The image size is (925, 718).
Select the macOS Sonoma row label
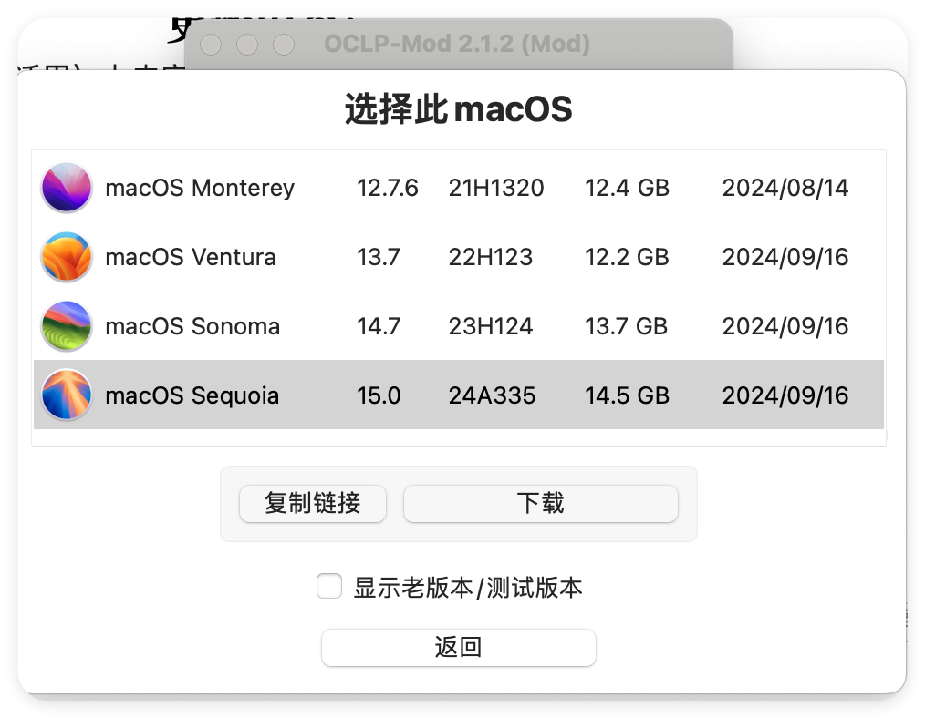point(192,326)
